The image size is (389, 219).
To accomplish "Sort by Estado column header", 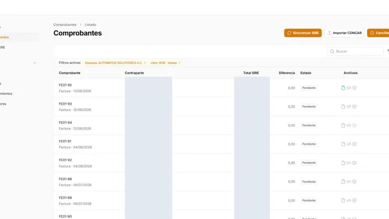I will click(x=306, y=73).
